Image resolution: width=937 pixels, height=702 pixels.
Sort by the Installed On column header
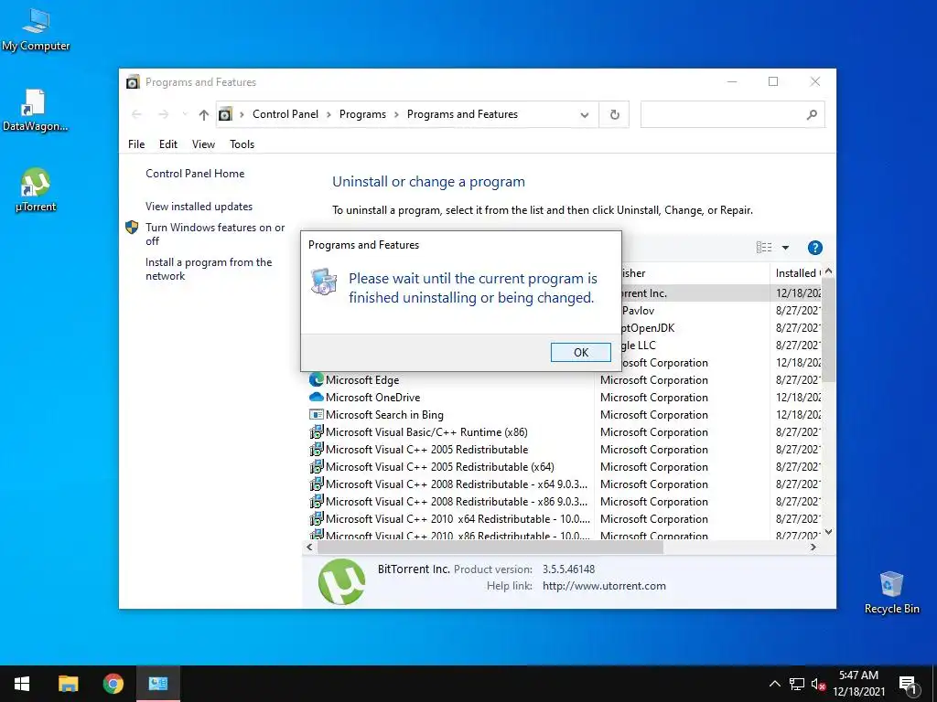point(797,272)
